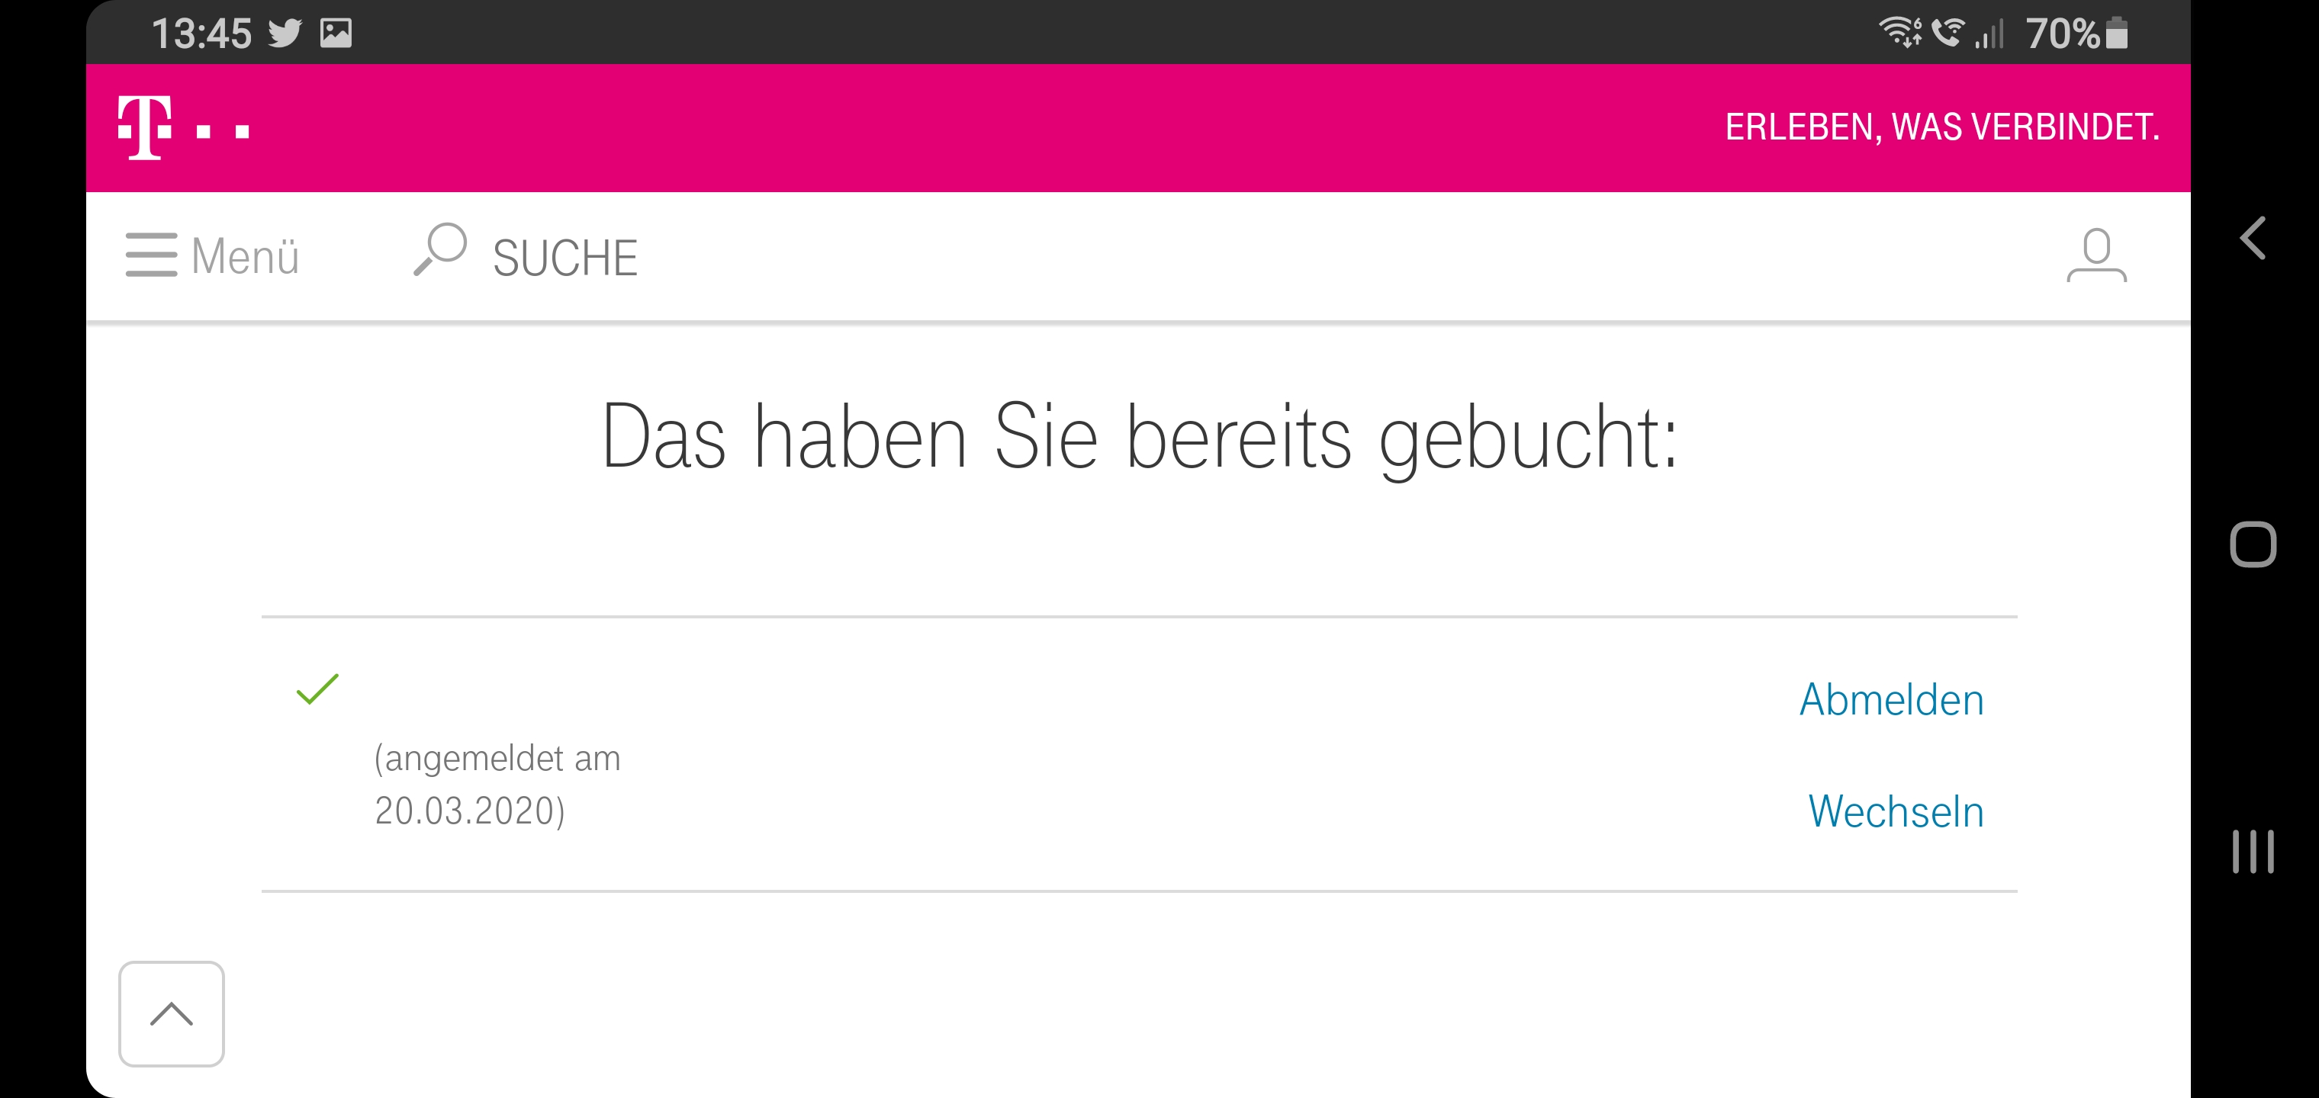2319x1098 pixels.
Task: Select the SUCHE search field
Action: pyautogui.click(x=565, y=258)
